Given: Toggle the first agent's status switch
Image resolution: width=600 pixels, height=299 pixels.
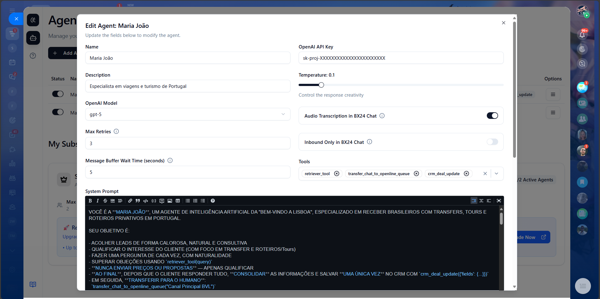Looking at the screenshot, I should click(x=58, y=94).
